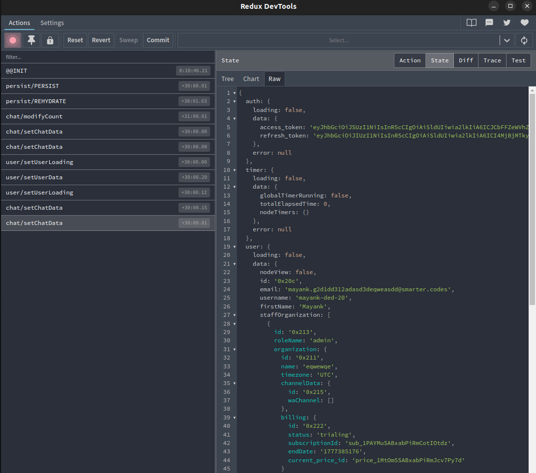The width and height of the screenshot is (536, 473).
Task: Collapse the auth data fold on line 4
Action: pos(235,118)
